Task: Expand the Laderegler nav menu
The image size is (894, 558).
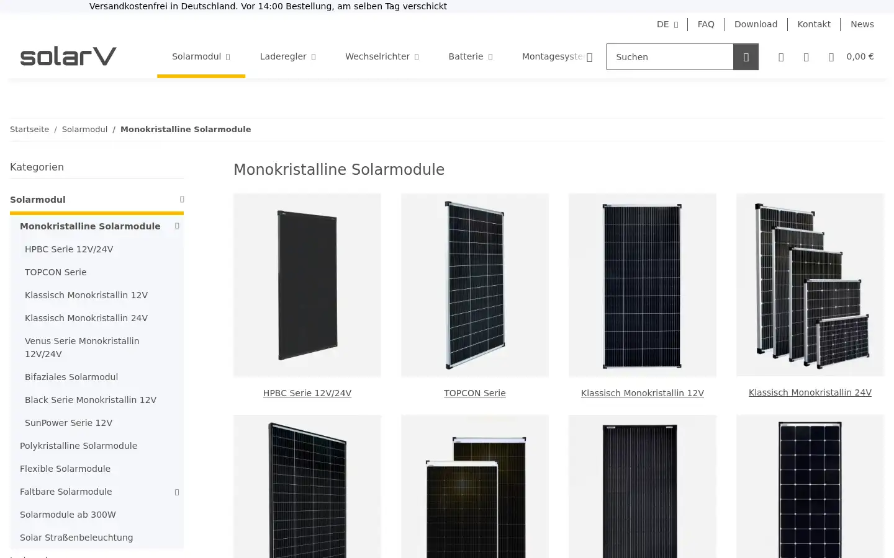Action: click(x=287, y=56)
